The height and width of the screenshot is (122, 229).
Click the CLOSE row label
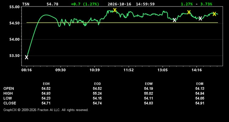point(10,103)
